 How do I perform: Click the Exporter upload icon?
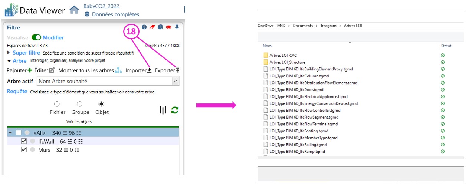click(x=177, y=70)
